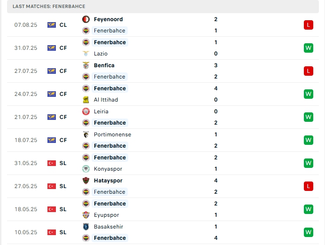
Task: Click the green W badge for Lazio match
Action: (309, 48)
